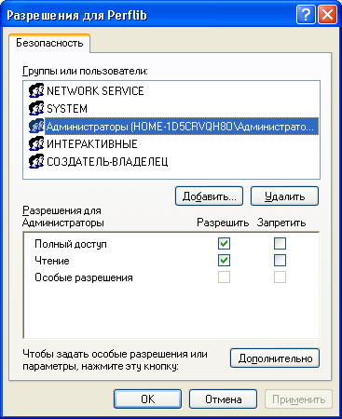
Task: Confirm with the OK button
Action: click(147, 399)
